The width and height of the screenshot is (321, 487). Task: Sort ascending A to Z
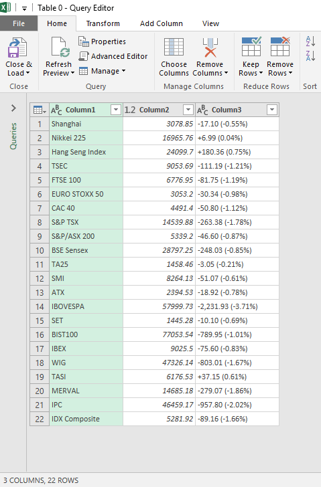click(310, 41)
